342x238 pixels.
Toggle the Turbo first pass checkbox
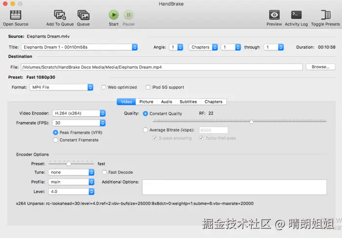201,138
